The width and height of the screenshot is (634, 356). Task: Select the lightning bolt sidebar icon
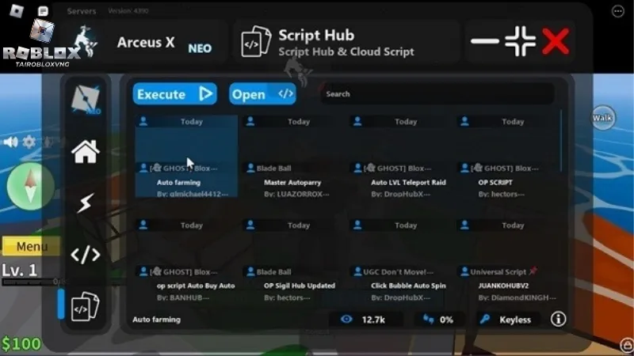[x=85, y=203]
